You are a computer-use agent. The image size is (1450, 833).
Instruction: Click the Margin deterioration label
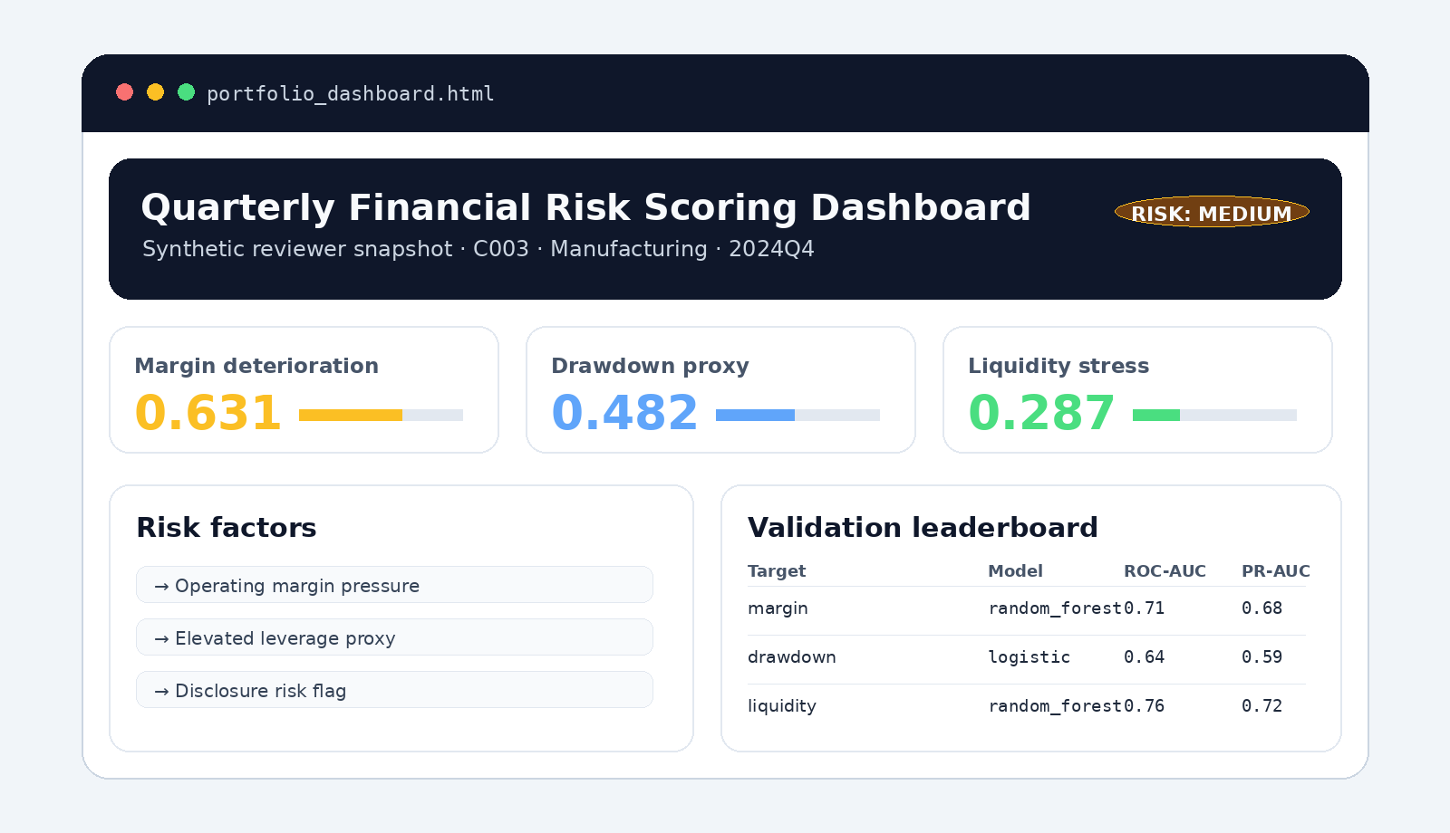256,366
